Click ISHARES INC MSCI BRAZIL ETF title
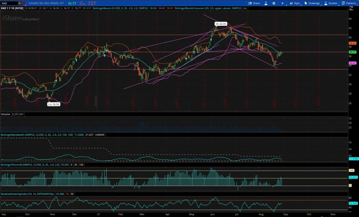Viewport: 359px width, 217px height. tap(46, 3)
